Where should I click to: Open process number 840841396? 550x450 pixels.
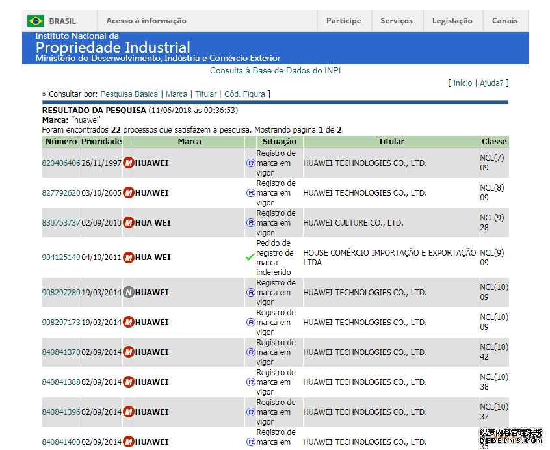(61, 412)
